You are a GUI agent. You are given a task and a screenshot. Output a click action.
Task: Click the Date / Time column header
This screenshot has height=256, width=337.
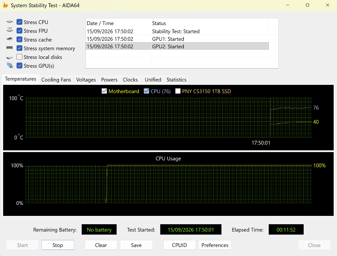tap(119, 23)
